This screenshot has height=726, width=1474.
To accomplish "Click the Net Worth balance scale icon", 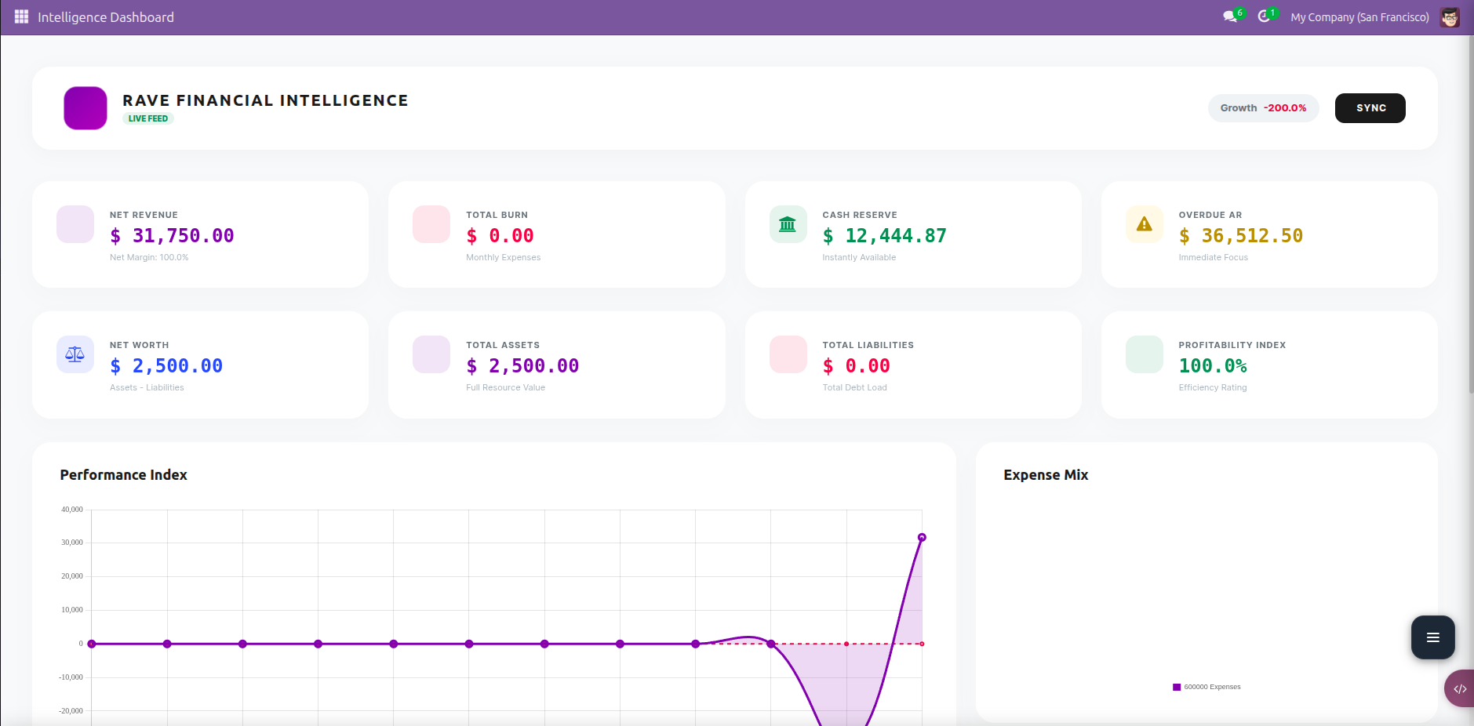I will tap(75, 354).
